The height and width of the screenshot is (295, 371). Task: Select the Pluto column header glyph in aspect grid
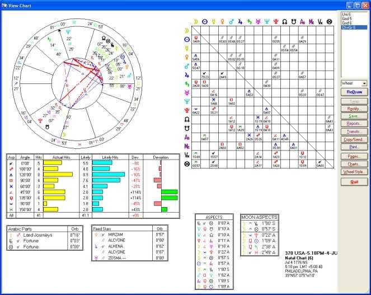pyautogui.click(x=276, y=22)
